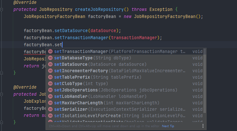Open the completion popup options menu (three dots)

click(x=203, y=126)
